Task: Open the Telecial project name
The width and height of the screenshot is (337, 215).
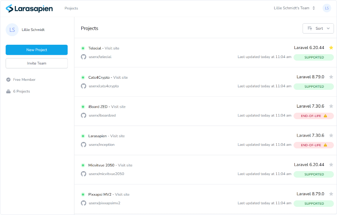Action: 95,48
